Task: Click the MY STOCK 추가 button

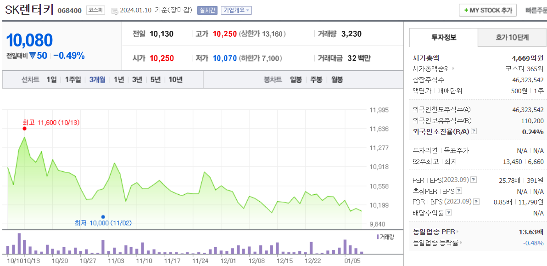Action: (x=487, y=10)
